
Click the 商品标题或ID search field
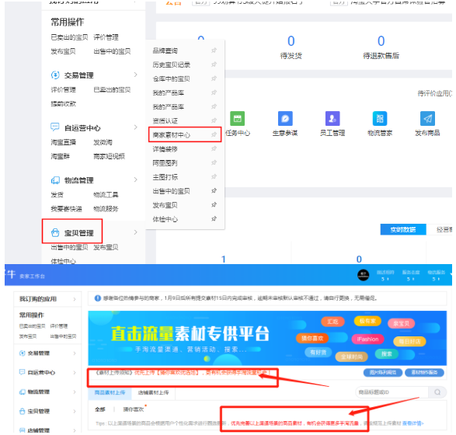(x=392, y=392)
